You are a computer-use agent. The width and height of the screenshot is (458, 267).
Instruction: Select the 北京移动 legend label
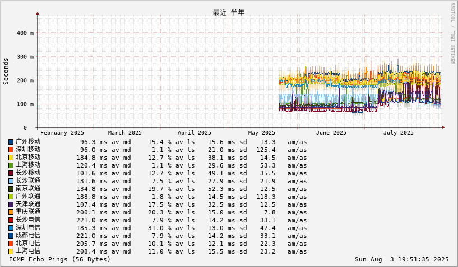(28, 157)
